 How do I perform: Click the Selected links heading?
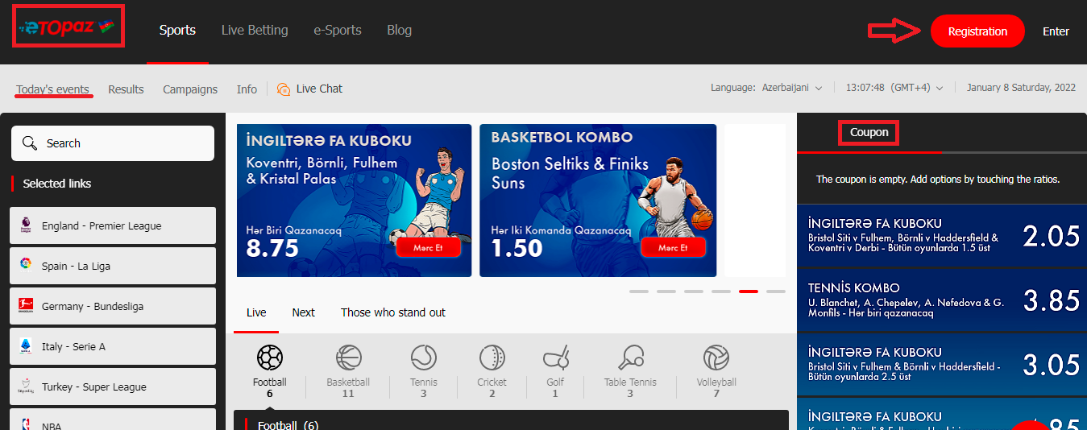coord(56,184)
